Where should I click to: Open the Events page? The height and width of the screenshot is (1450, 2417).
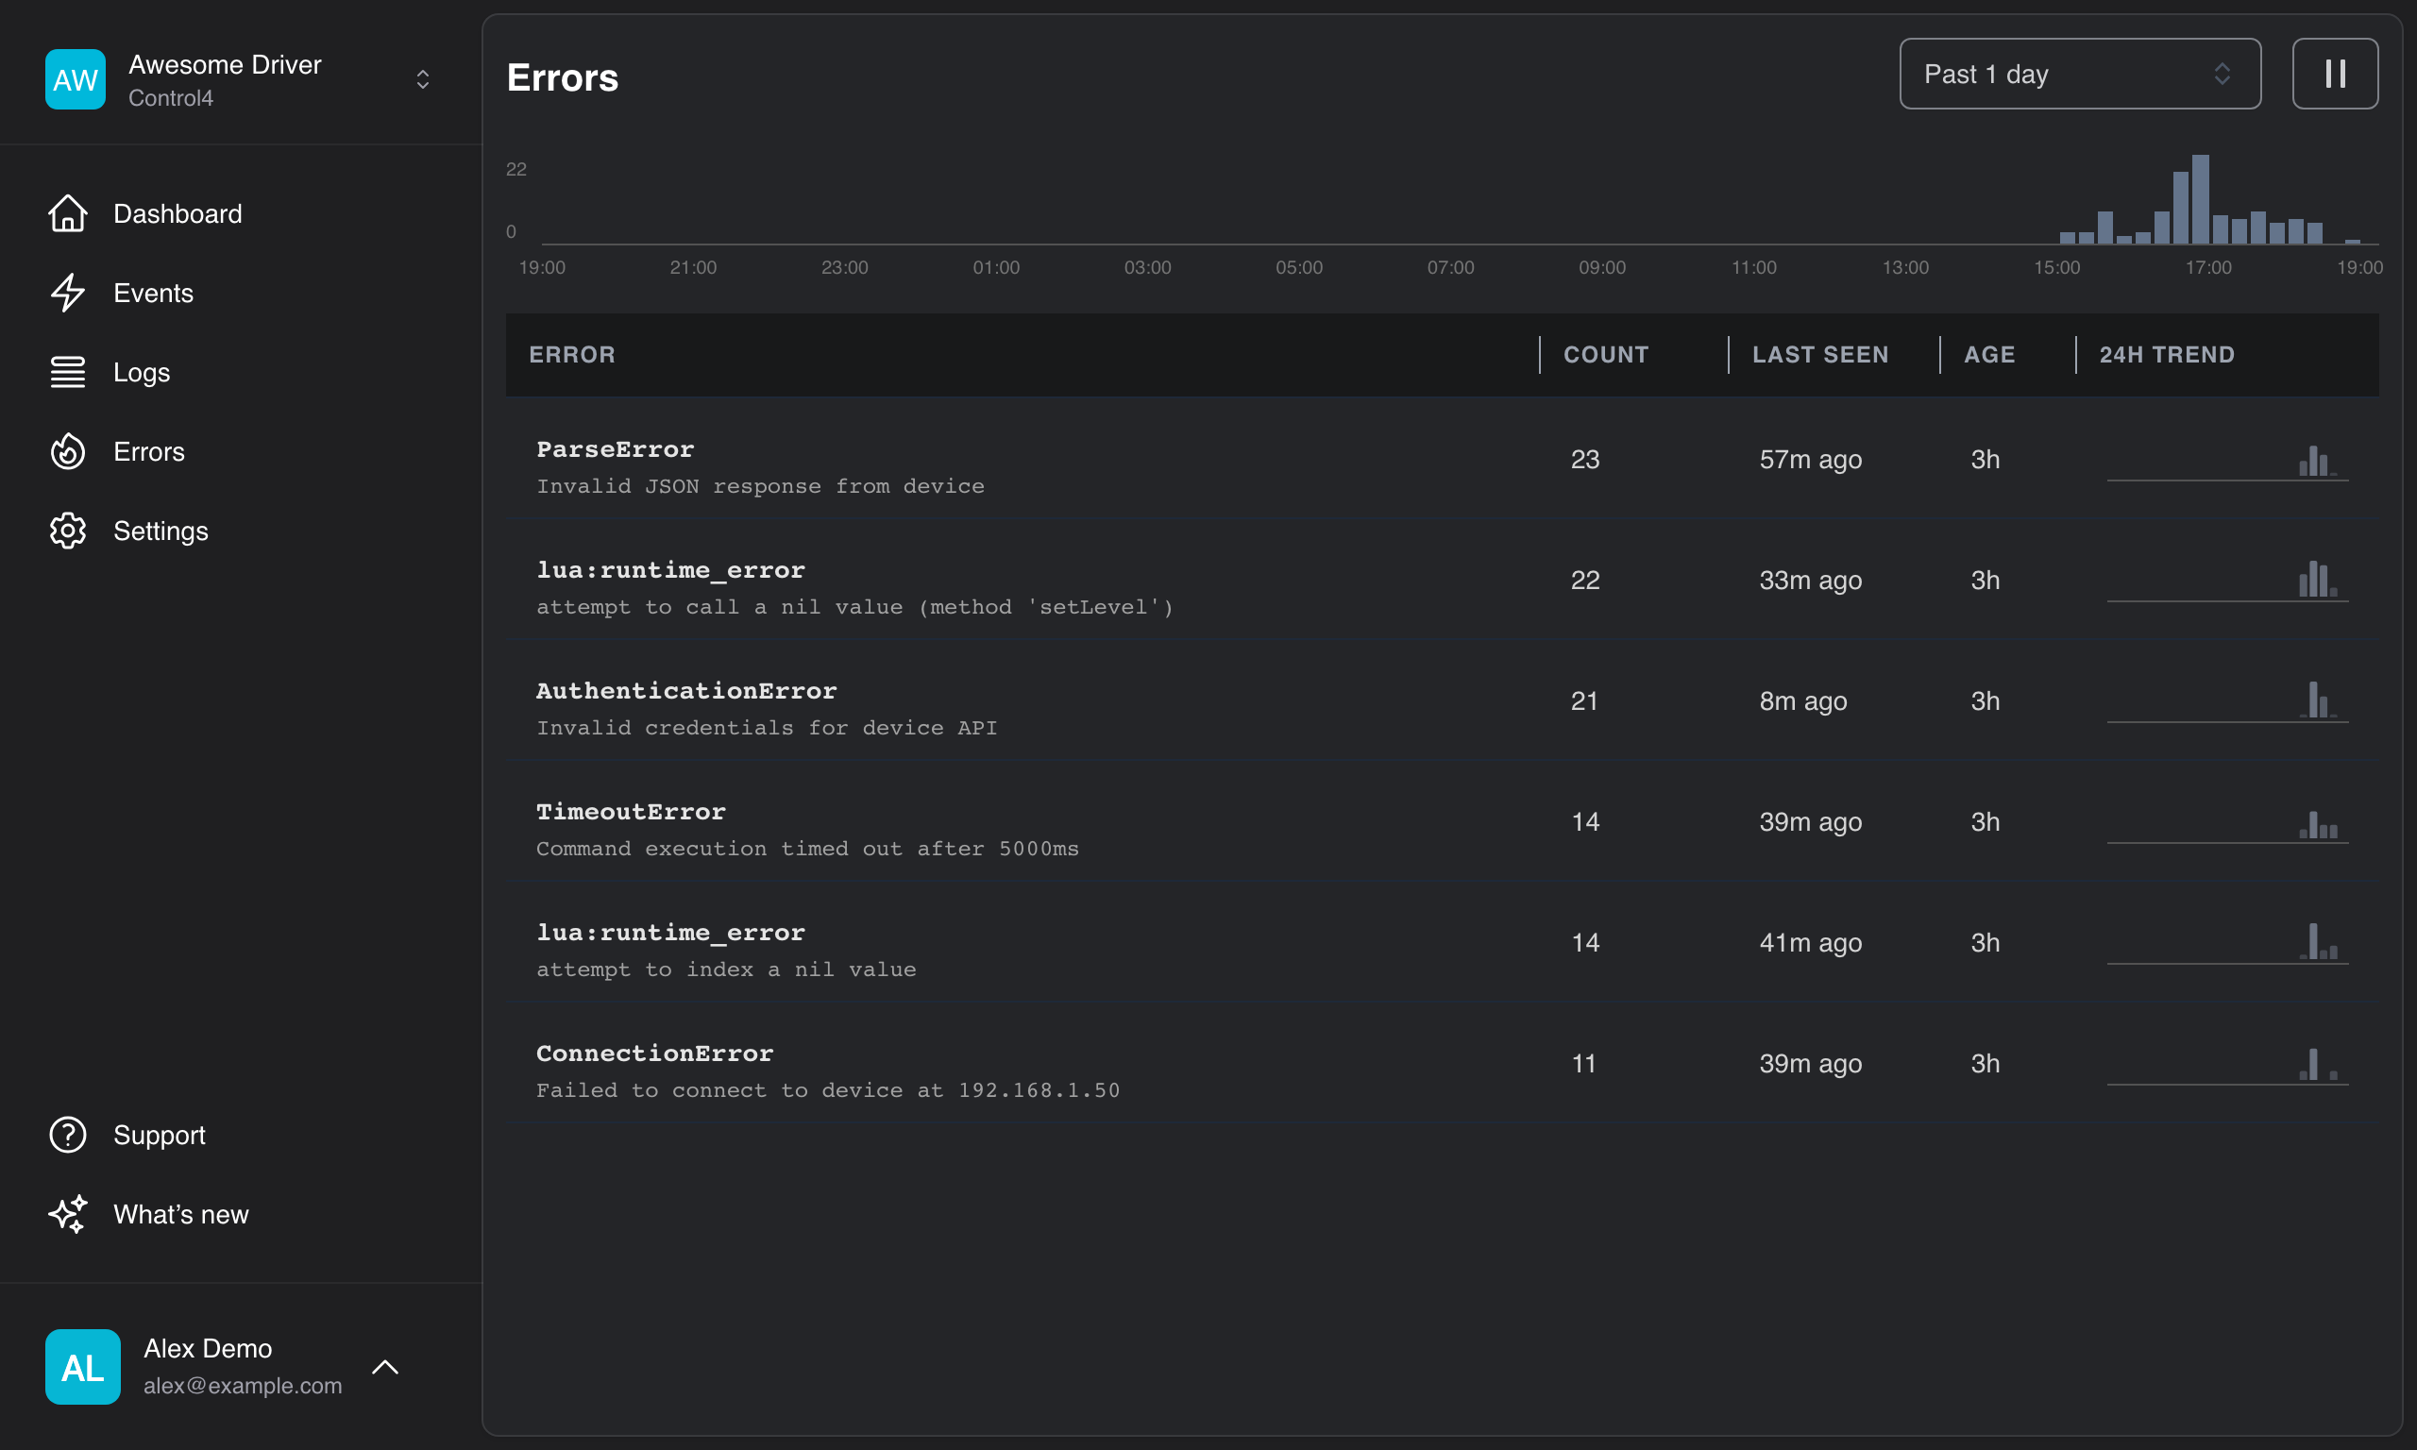153,292
